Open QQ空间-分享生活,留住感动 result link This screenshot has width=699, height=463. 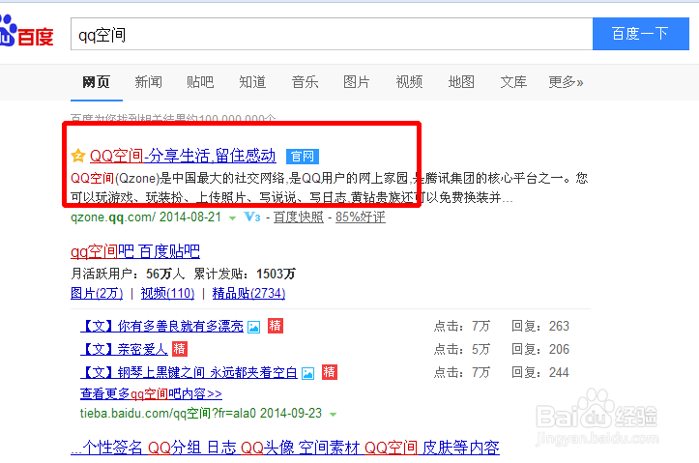pyautogui.click(x=183, y=156)
